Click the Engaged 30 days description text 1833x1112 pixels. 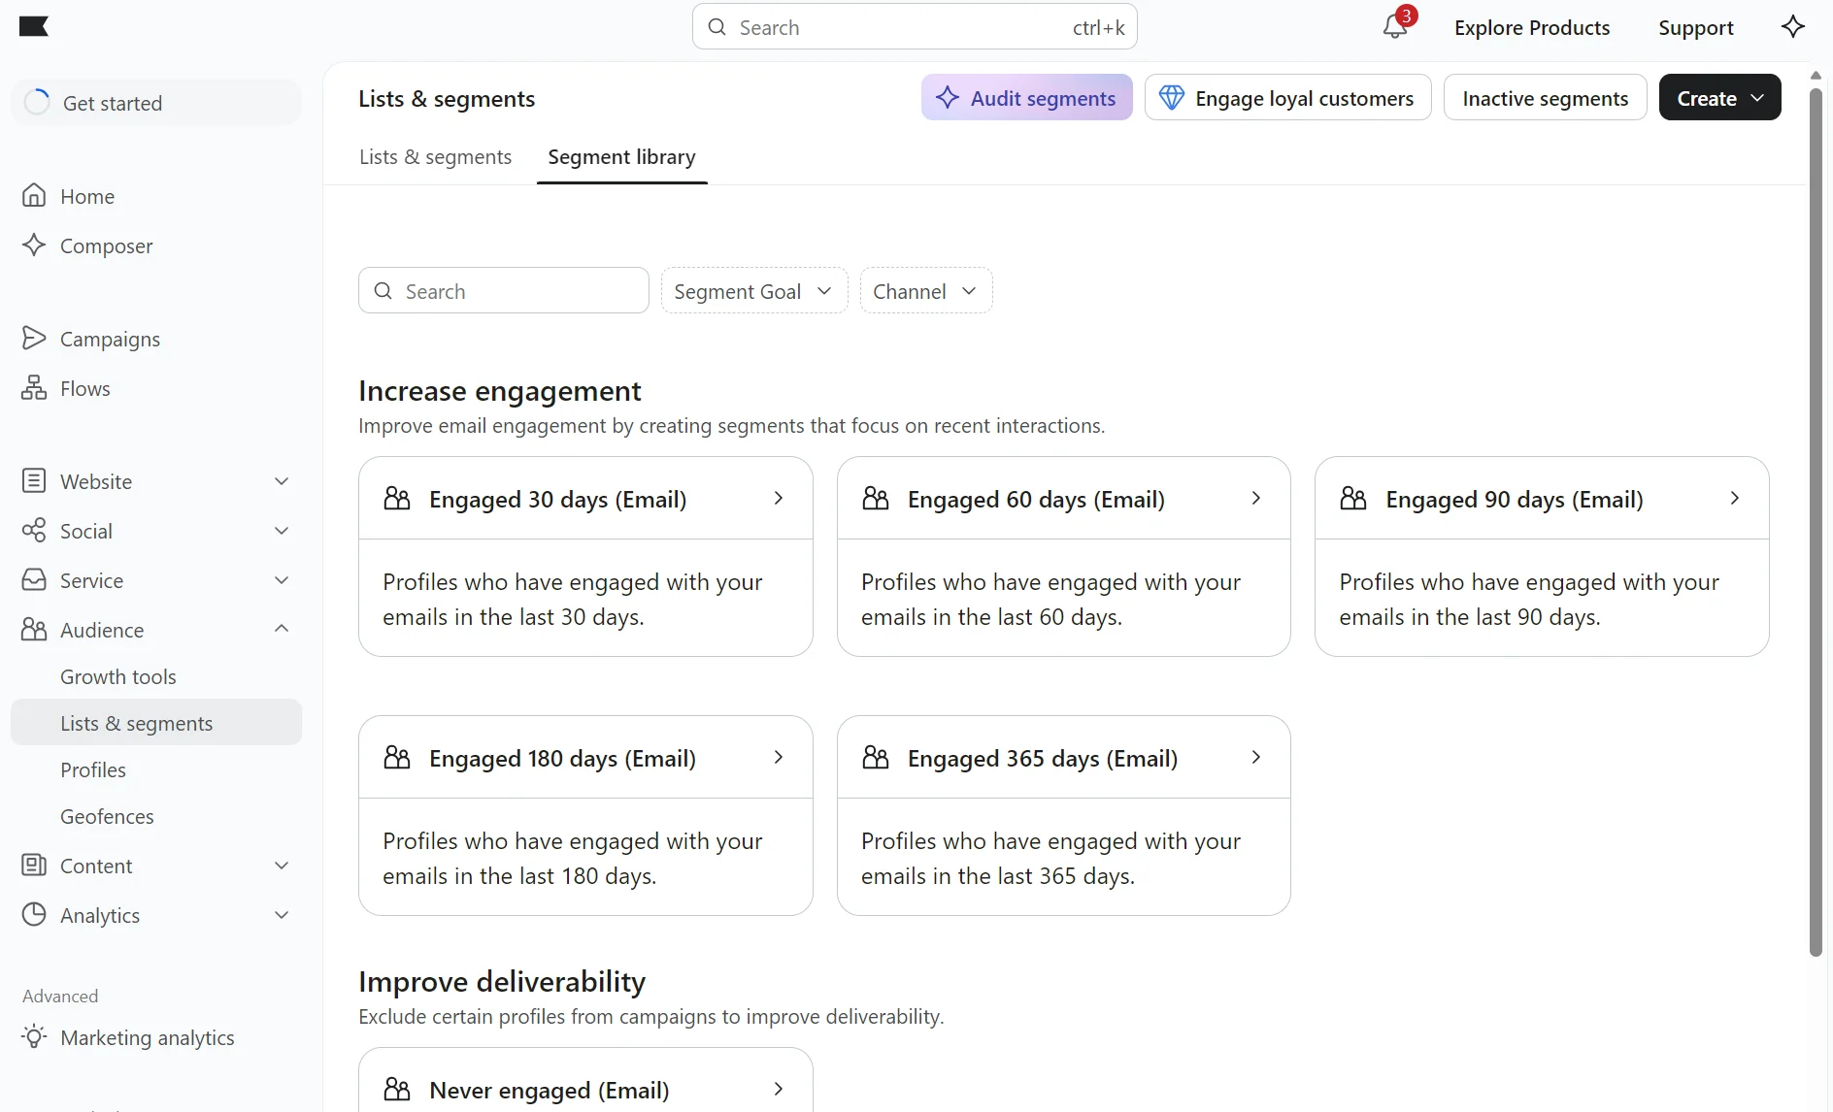(x=572, y=599)
